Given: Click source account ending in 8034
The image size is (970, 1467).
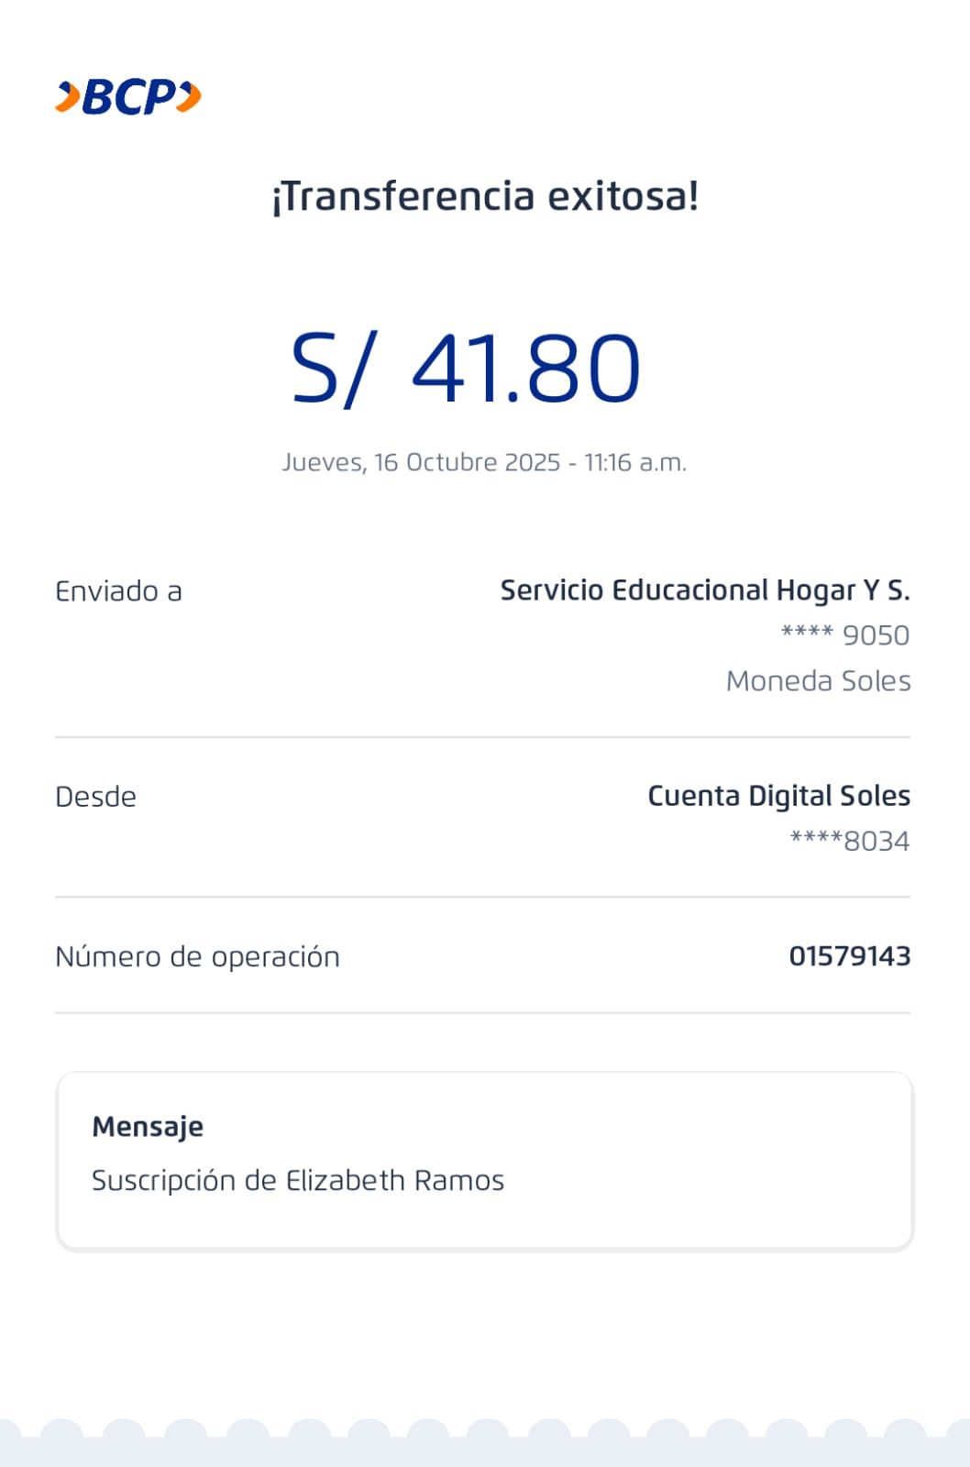Looking at the screenshot, I should [849, 841].
